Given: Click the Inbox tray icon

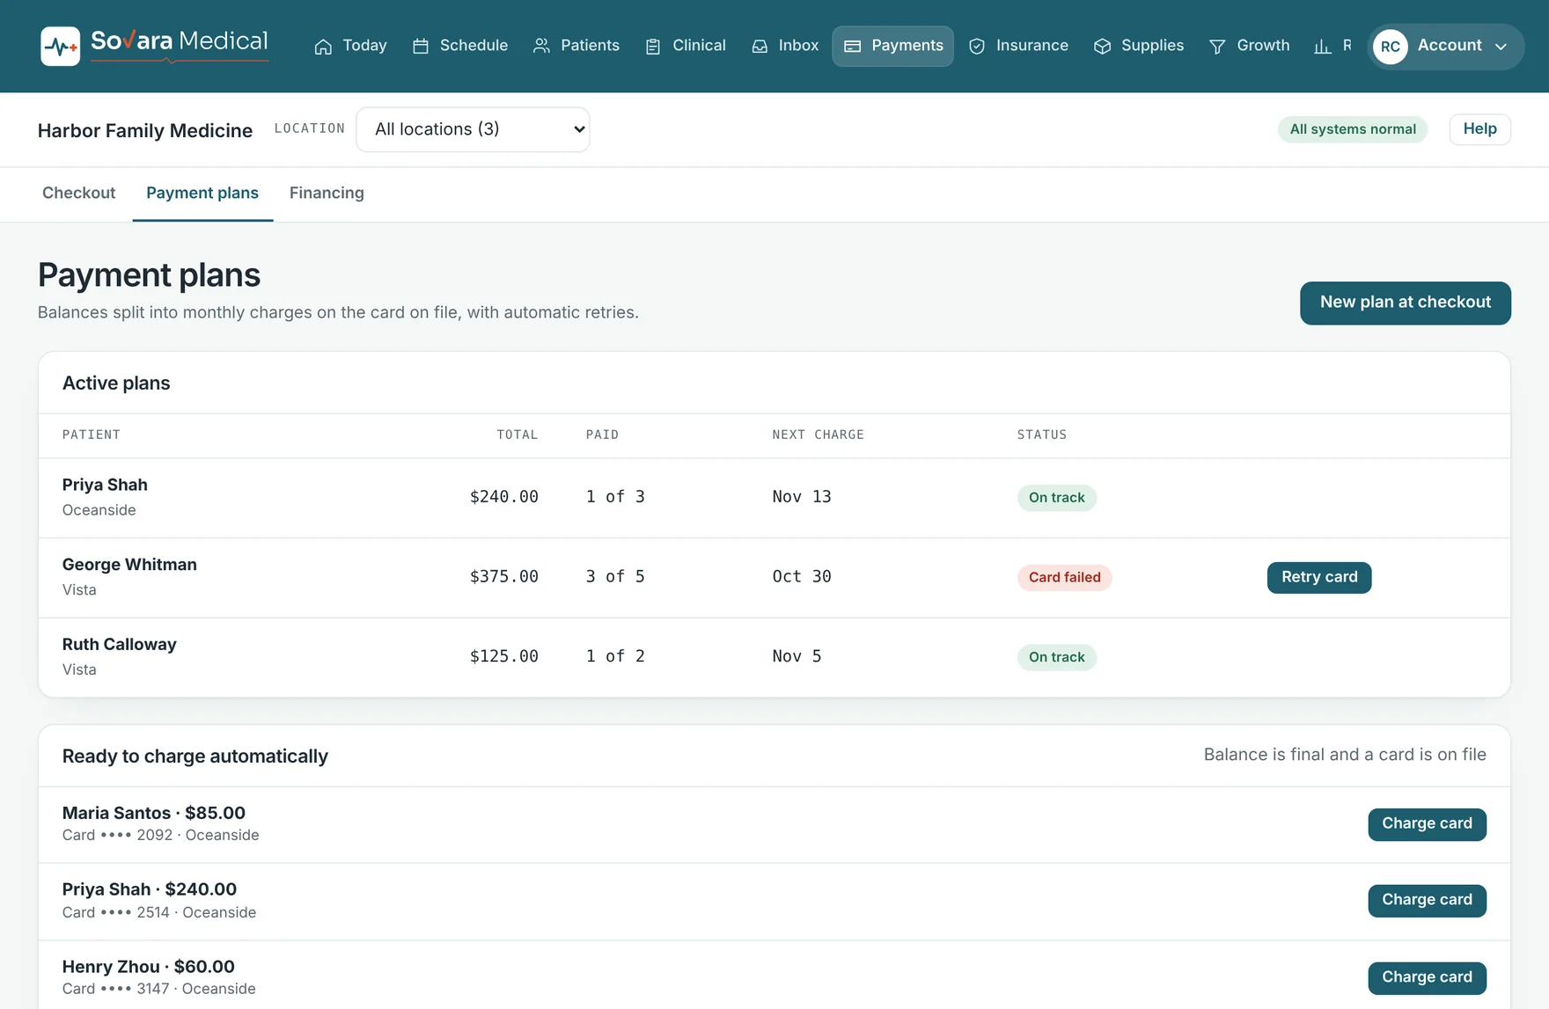Looking at the screenshot, I should (760, 47).
